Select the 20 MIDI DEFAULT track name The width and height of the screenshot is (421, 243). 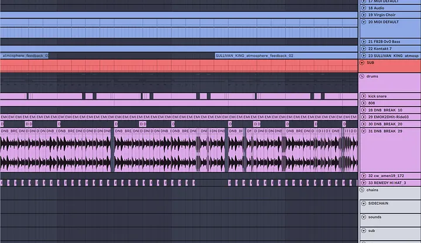coord(384,22)
